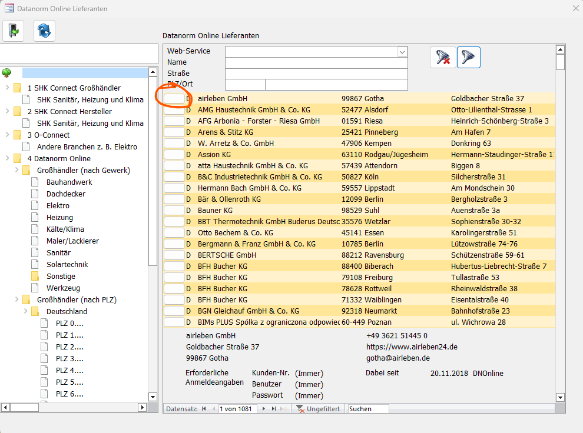The image size is (583, 433).
Task: Expand the 3 O-Connect node
Action: pyautogui.click(x=8, y=135)
